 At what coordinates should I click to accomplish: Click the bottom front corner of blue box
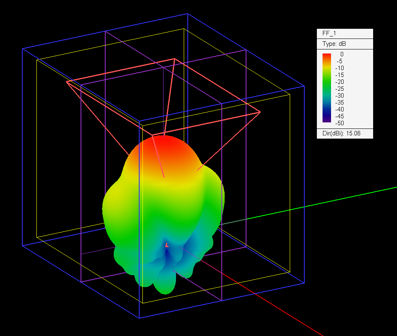click(x=140, y=318)
